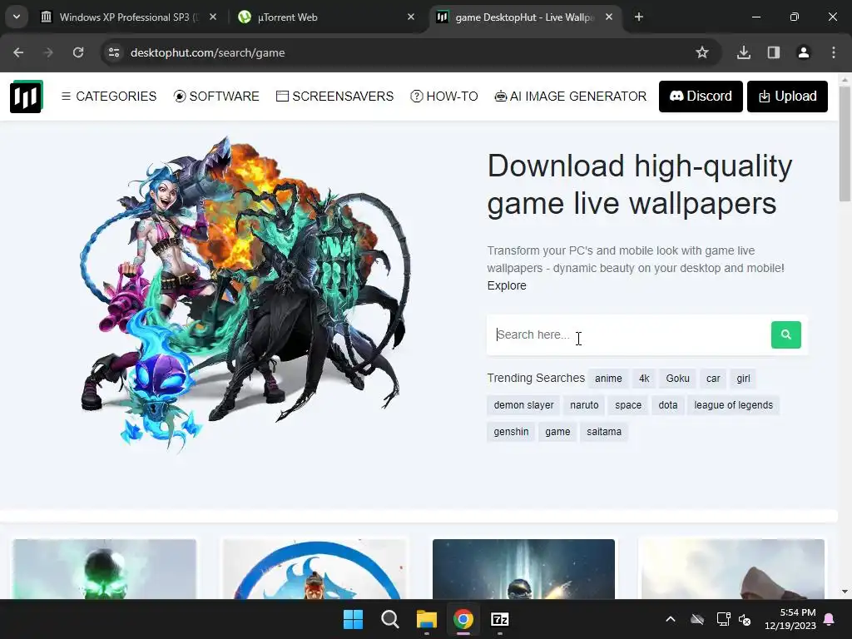The image size is (852, 639).
Task: Click the Discord button
Action: click(x=701, y=97)
